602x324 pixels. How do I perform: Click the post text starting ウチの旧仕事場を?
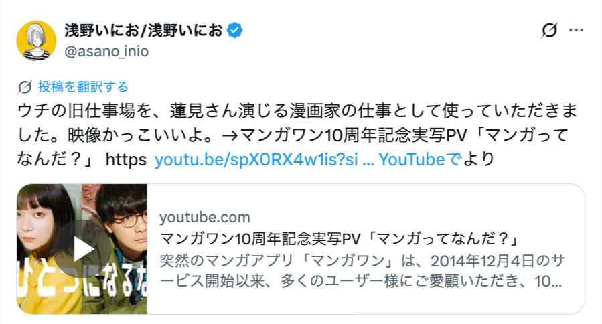click(295, 109)
